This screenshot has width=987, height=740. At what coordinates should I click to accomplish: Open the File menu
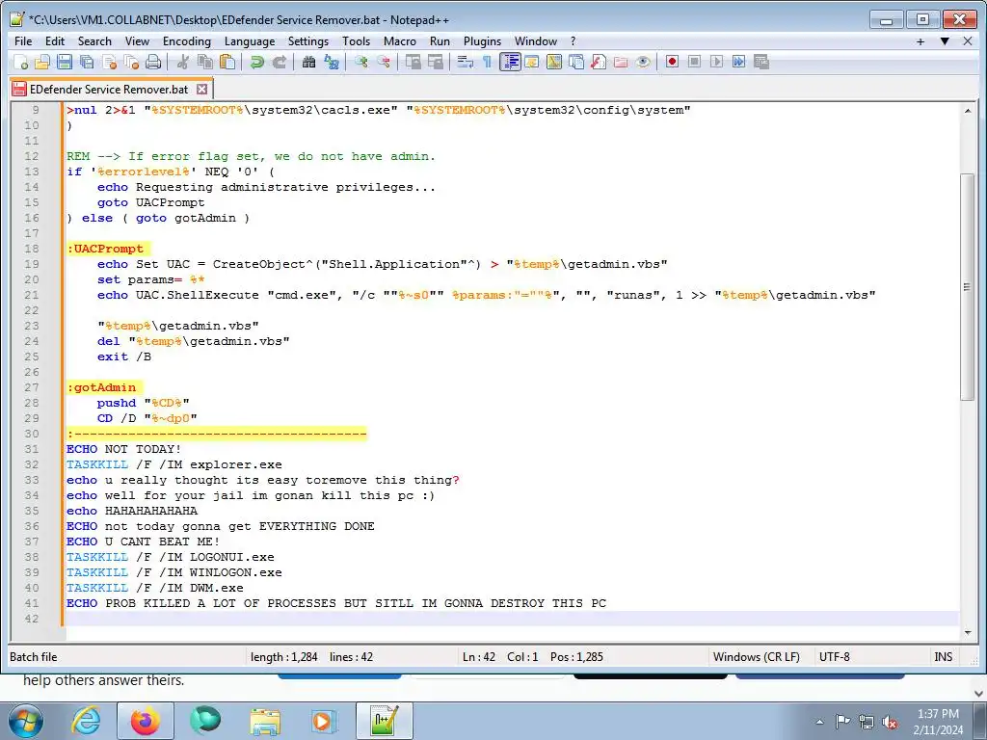pyautogui.click(x=23, y=40)
